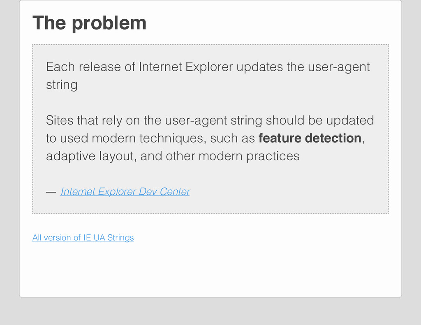
Task: Click the standalone word "string" in the quote
Action: [62, 85]
